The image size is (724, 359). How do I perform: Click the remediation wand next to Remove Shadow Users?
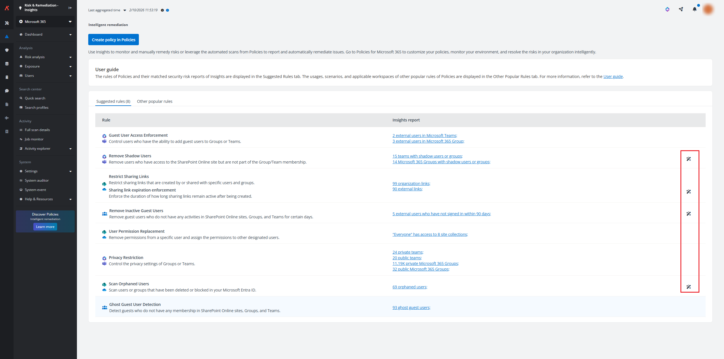[x=689, y=159]
